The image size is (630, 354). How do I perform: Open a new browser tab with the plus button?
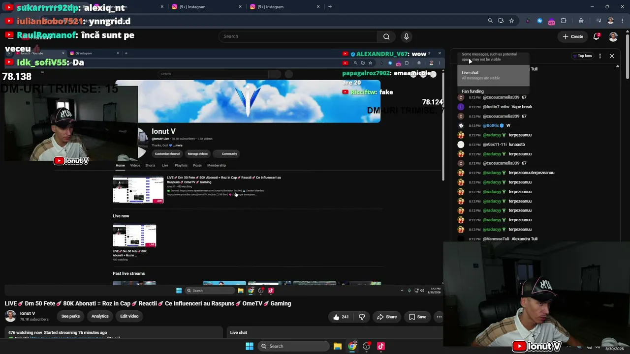click(330, 7)
